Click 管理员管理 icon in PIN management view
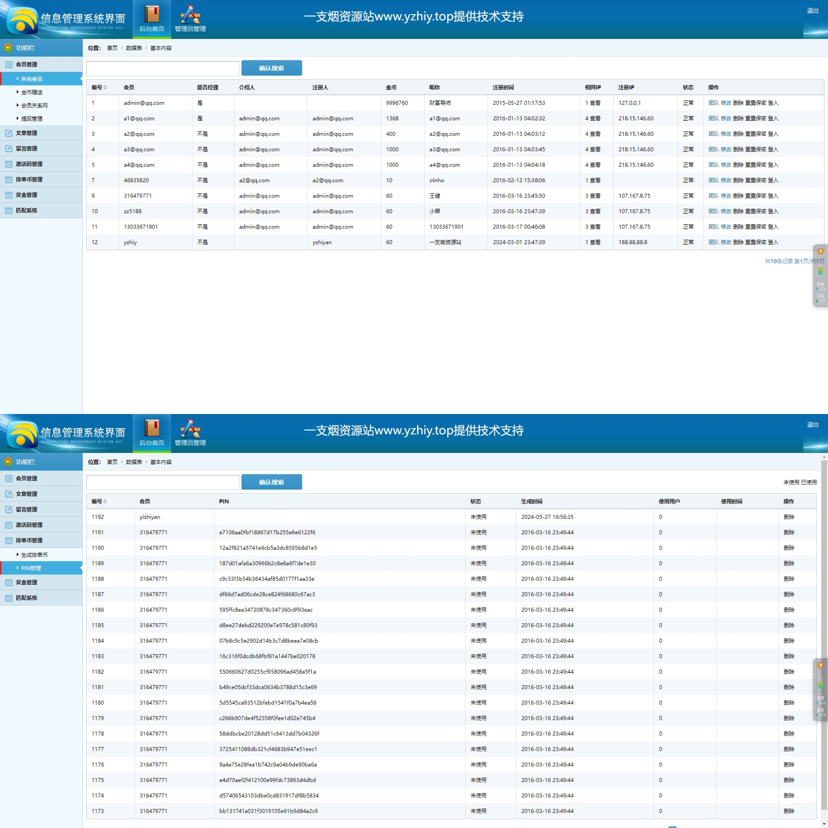The height and width of the screenshot is (828, 828). tap(190, 428)
